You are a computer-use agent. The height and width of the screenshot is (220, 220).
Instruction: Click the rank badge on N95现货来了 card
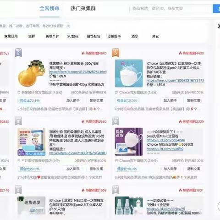pyautogui.click(x=115, y=121)
